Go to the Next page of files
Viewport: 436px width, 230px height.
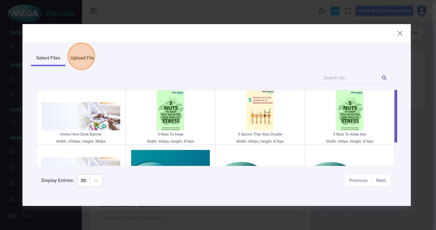click(x=381, y=180)
